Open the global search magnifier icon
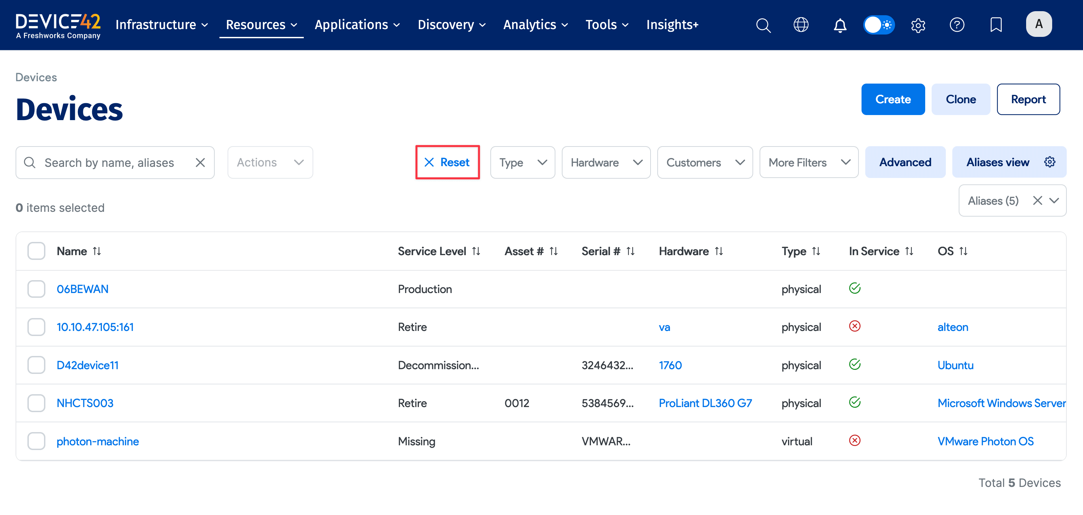Screen dimensions: 1083x515 pyautogui.click(x=763, y=25)
